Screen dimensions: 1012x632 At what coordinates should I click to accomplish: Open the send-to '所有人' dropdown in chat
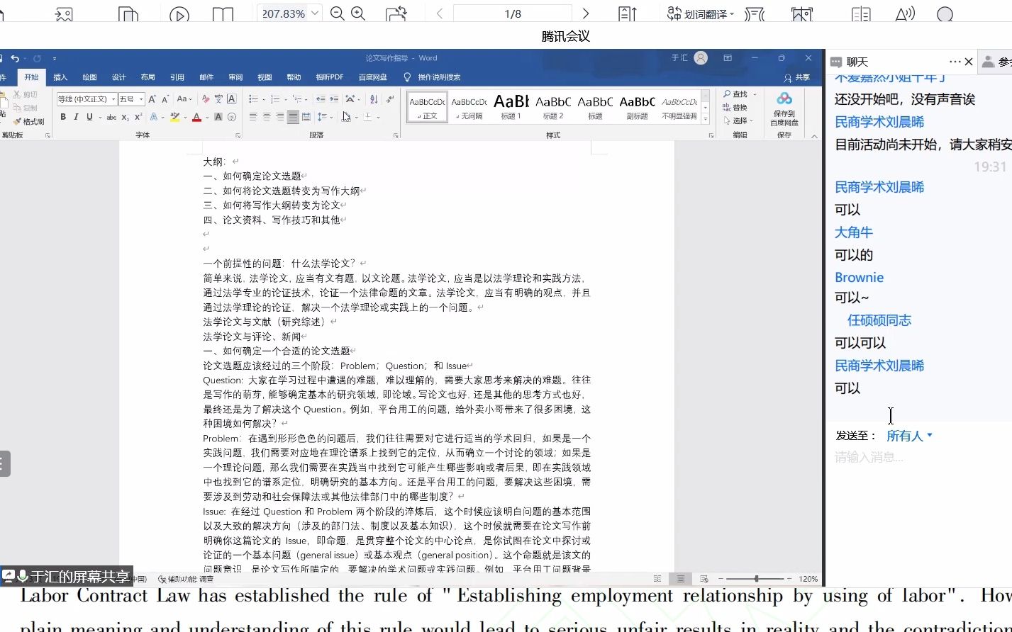[x=909, y=436]
